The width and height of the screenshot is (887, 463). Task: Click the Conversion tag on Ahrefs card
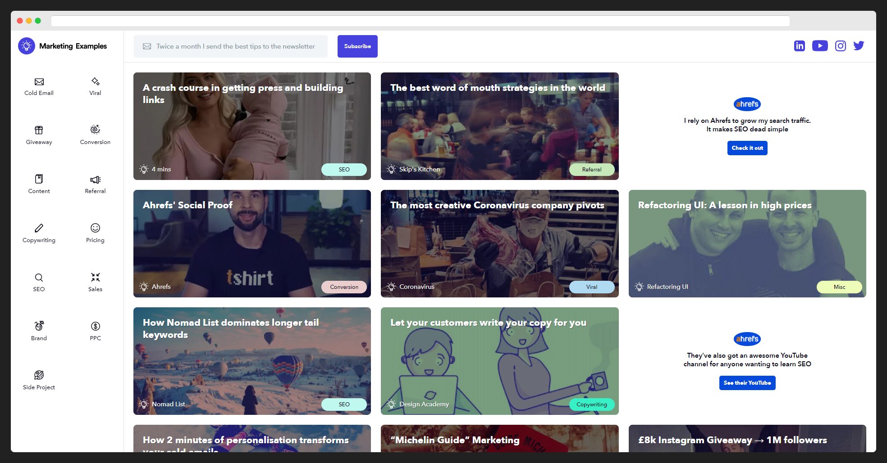click(x=344, y=287)
